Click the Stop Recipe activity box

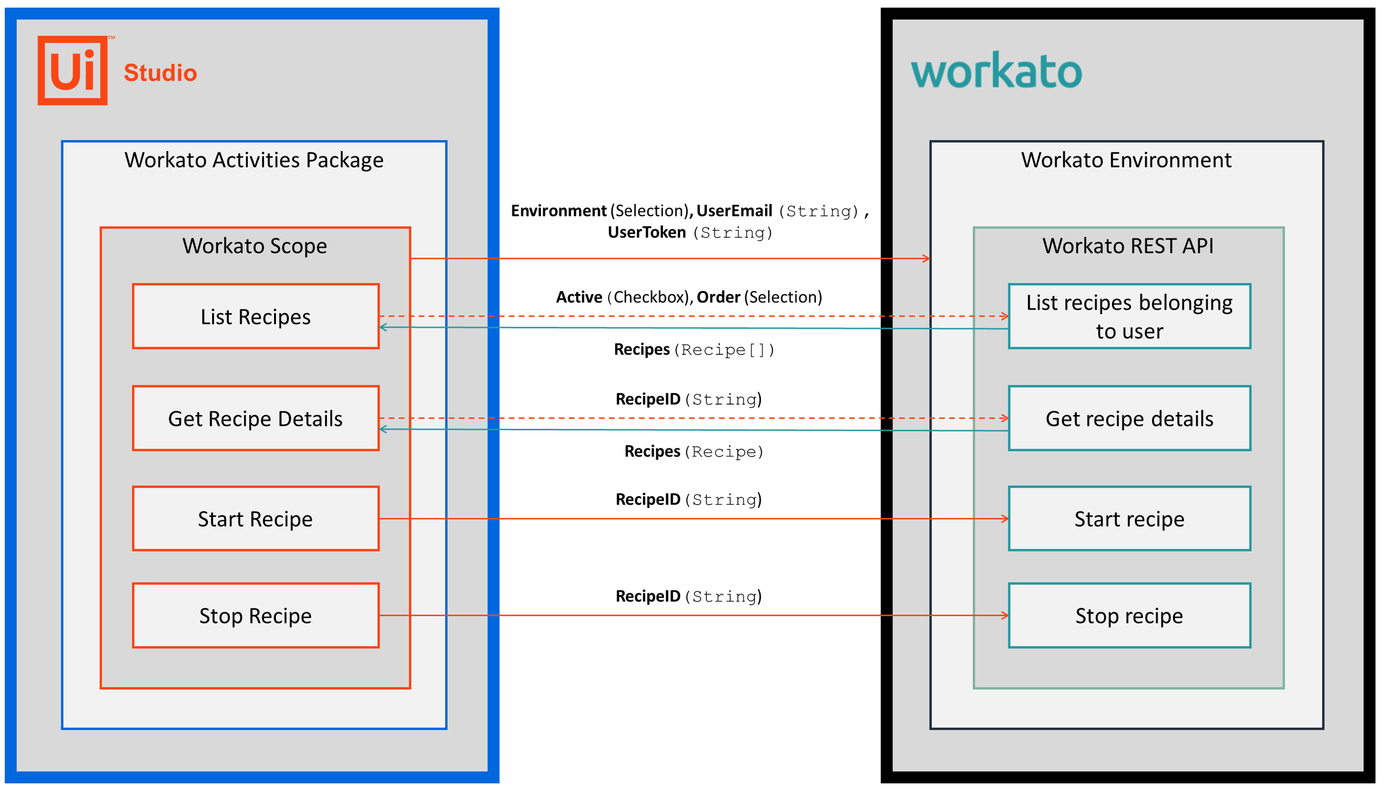click(255, 615)
